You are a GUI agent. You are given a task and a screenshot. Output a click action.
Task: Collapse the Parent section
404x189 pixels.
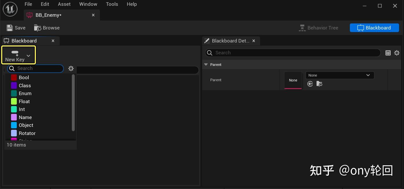(206, 64)
